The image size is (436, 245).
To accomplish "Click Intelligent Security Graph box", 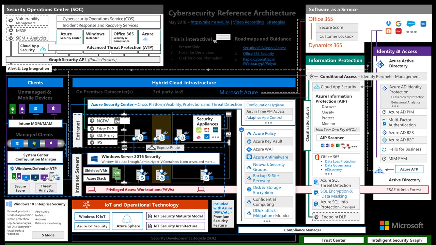I will point(397,240).
